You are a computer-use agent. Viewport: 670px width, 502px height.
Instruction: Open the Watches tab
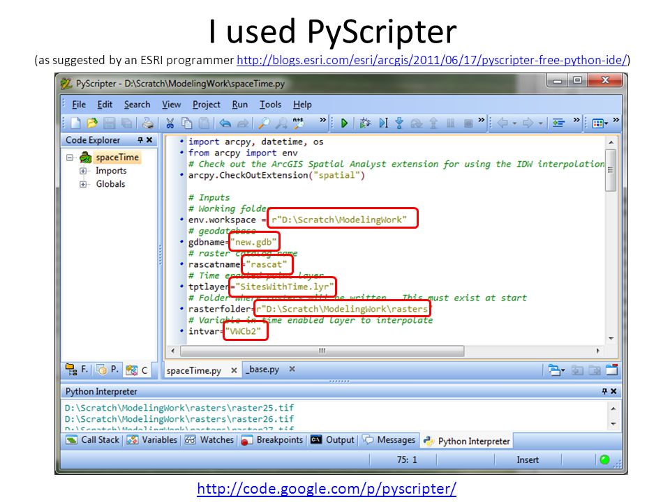pos(209,440)
